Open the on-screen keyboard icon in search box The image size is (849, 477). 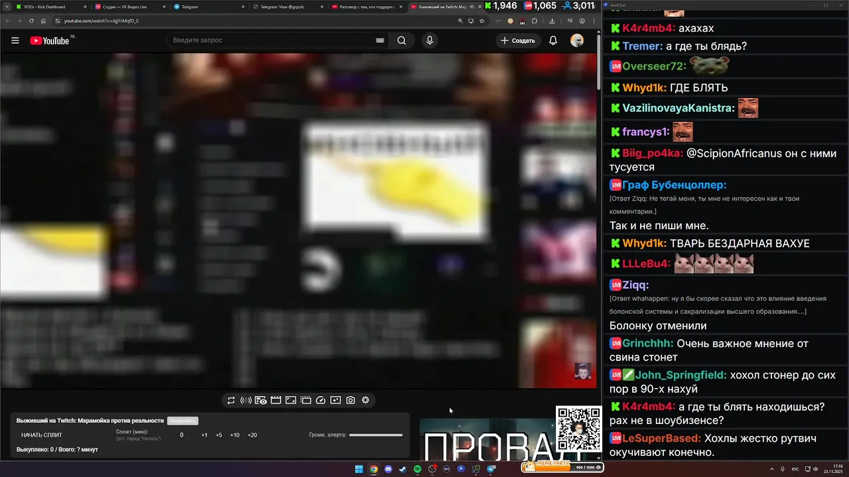click(x=380, y=40)
